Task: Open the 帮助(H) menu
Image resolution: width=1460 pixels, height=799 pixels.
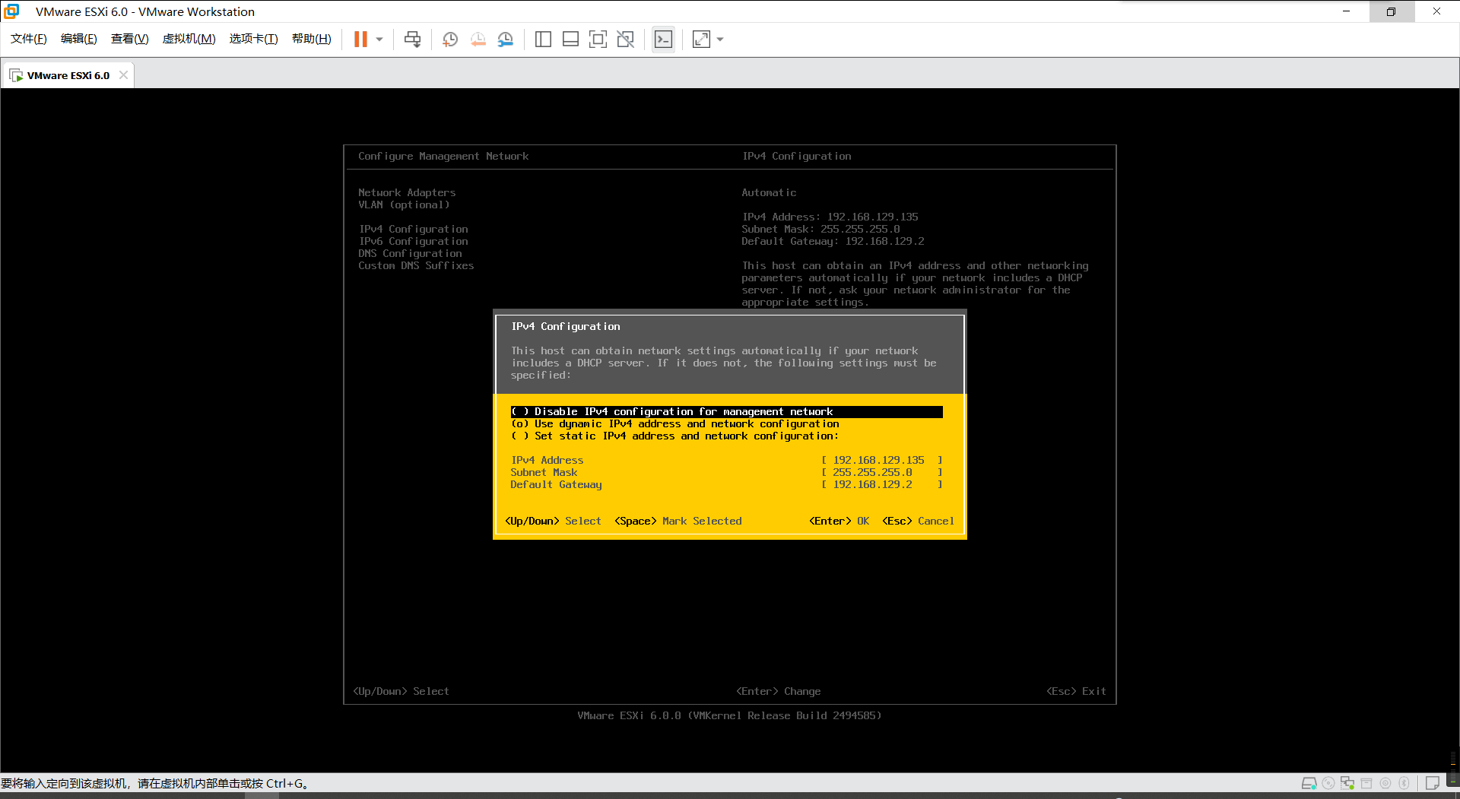Action: click(311, 39)
